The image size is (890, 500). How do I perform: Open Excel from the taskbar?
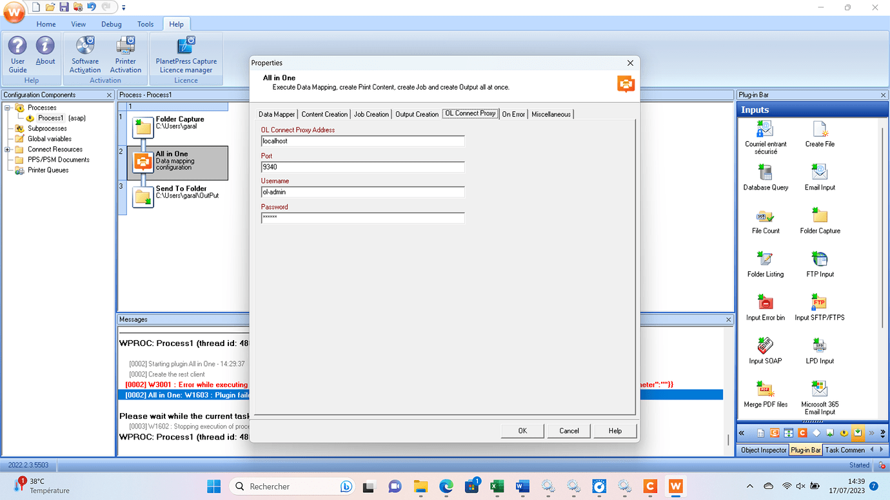click(x=497, y=486)
